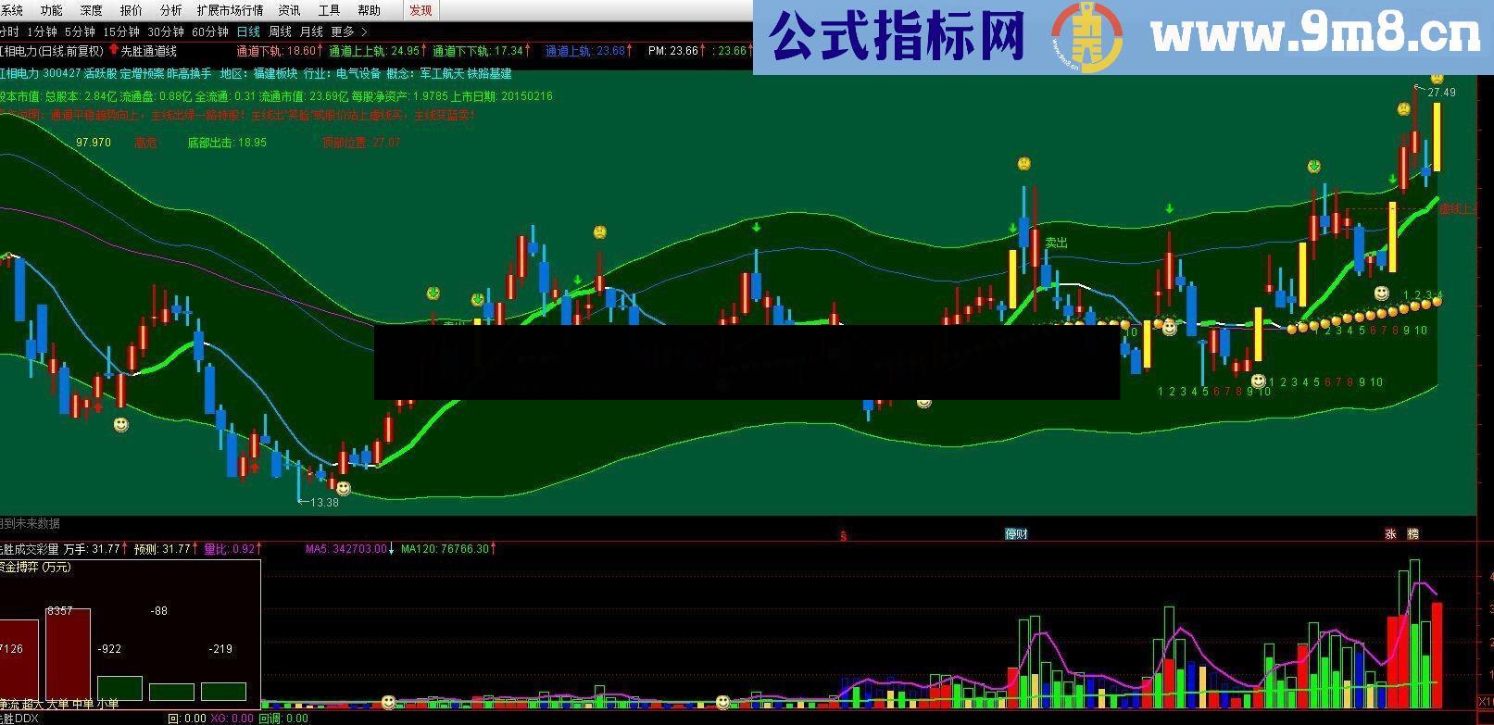The height and width of the screenshot is (725, 1494).
Task: Click the XG: 0.00 value
Action: (x=232, y=719)
